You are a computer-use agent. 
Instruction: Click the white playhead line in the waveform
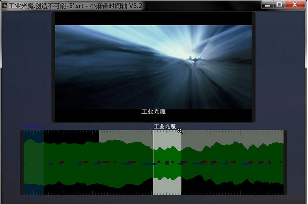click(154, 163)
